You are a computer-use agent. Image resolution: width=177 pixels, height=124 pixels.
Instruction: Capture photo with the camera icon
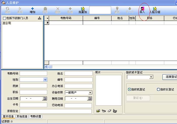tap(104, 111)
